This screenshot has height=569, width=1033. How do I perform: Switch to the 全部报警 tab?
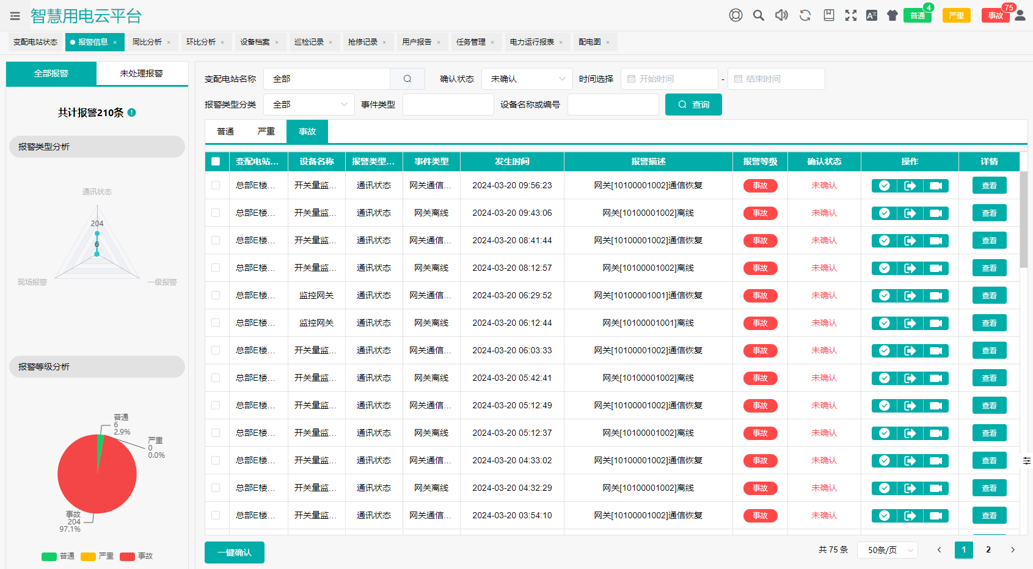pyautogui.click(x=51, y=73)
